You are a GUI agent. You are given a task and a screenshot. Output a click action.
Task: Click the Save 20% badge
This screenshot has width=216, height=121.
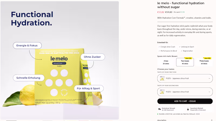coord(207,58)
